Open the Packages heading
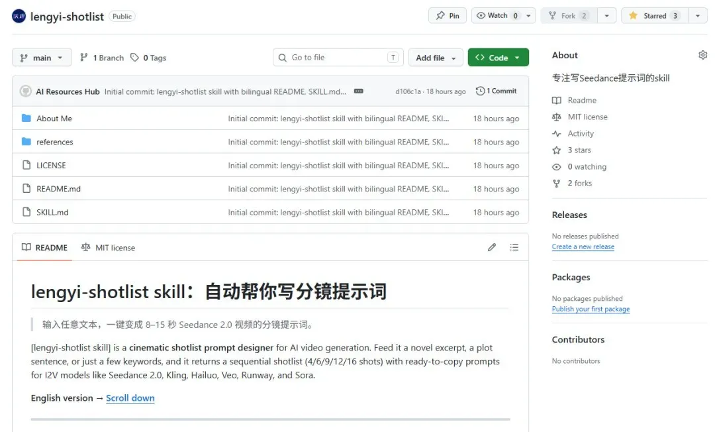 (x=571, y=278)
